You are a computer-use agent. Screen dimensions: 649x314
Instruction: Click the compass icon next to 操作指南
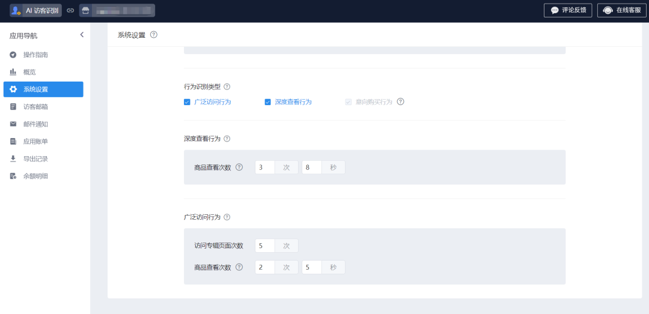click(x=13, y=55)
